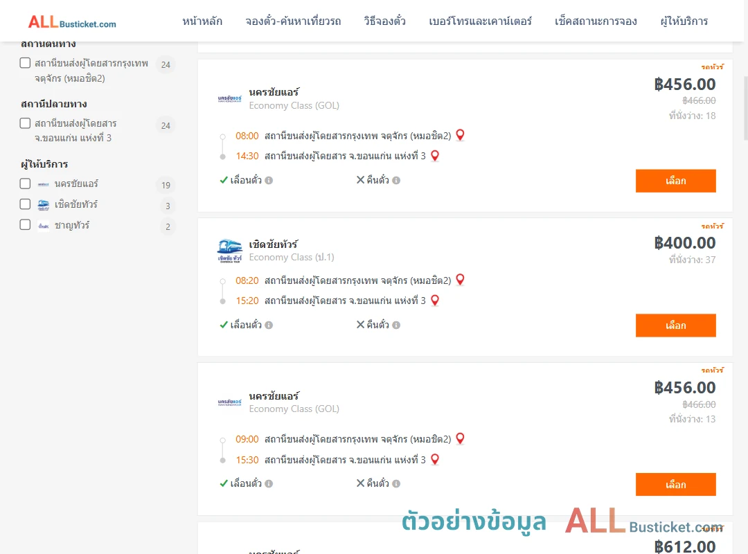Select the 08:20 เชิดชัยทัวร์ trip with เลือก
748x554 pixels.
tap(675, 325)
